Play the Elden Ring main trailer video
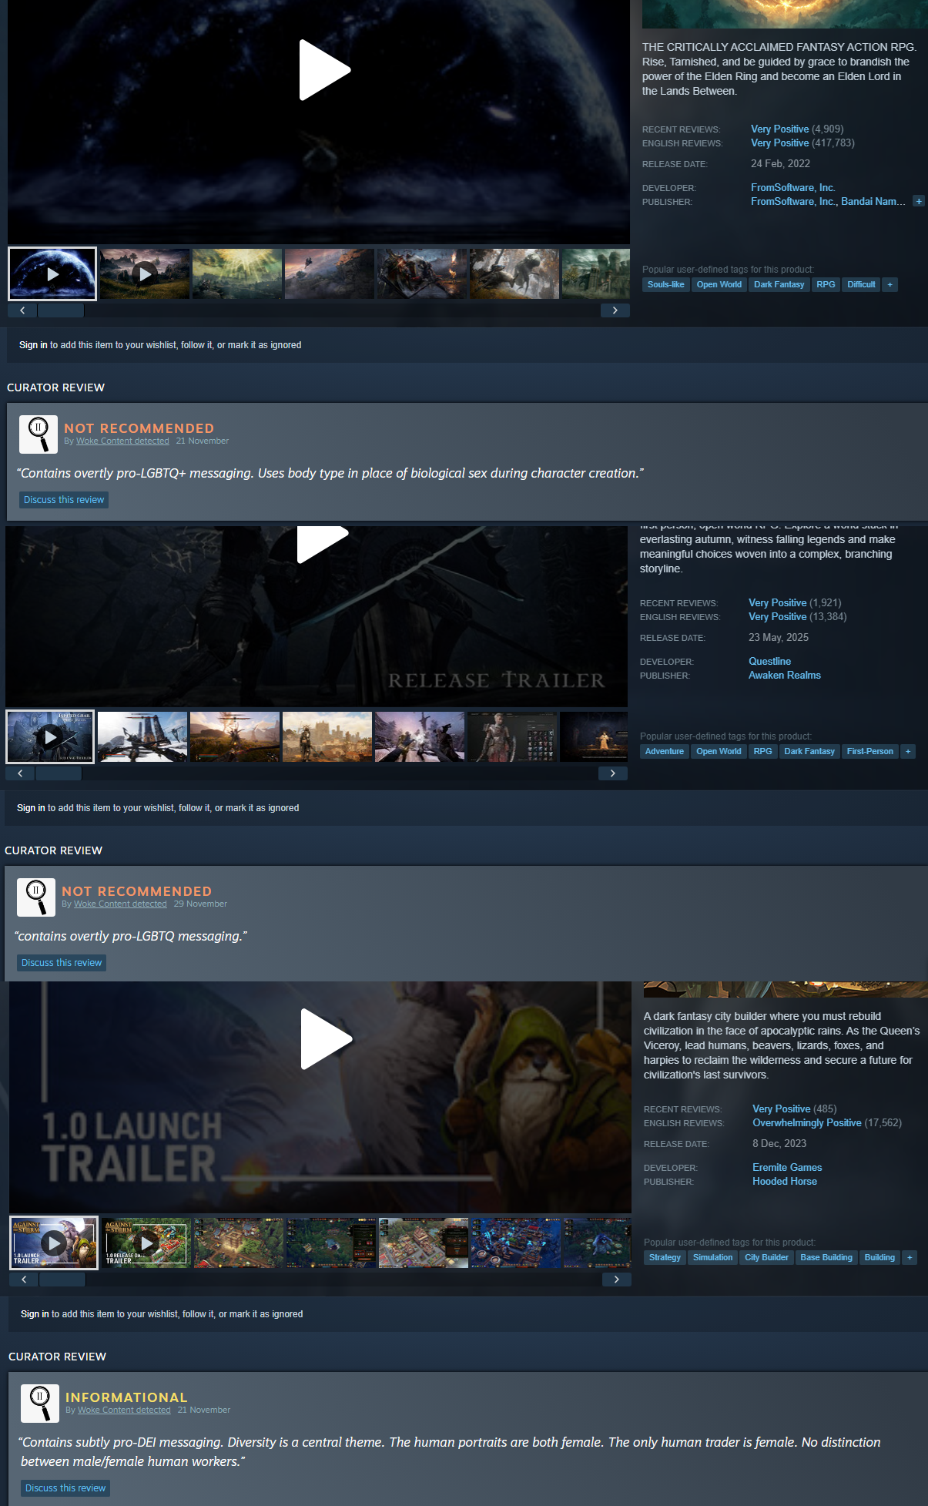Viewport: 928px width, 1506px height. point(324,70)
